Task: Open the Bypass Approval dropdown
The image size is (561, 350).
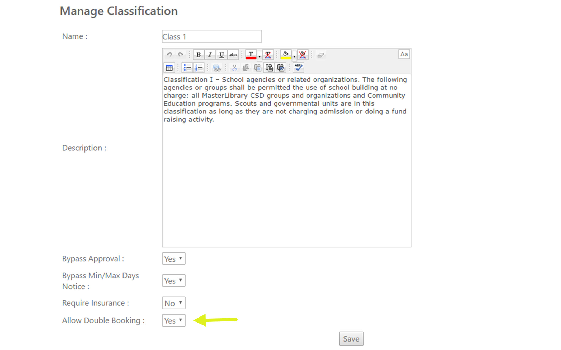Action: coord(174,259)
